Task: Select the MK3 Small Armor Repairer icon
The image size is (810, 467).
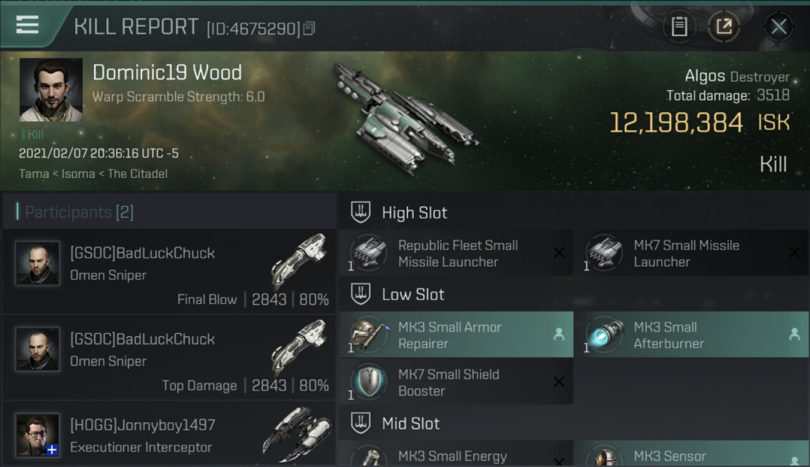Action: (x=369, y=334)
